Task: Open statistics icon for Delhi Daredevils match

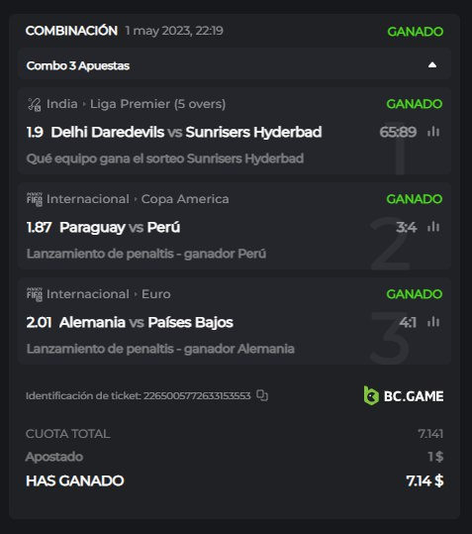Action: click(x=433, y=132)
